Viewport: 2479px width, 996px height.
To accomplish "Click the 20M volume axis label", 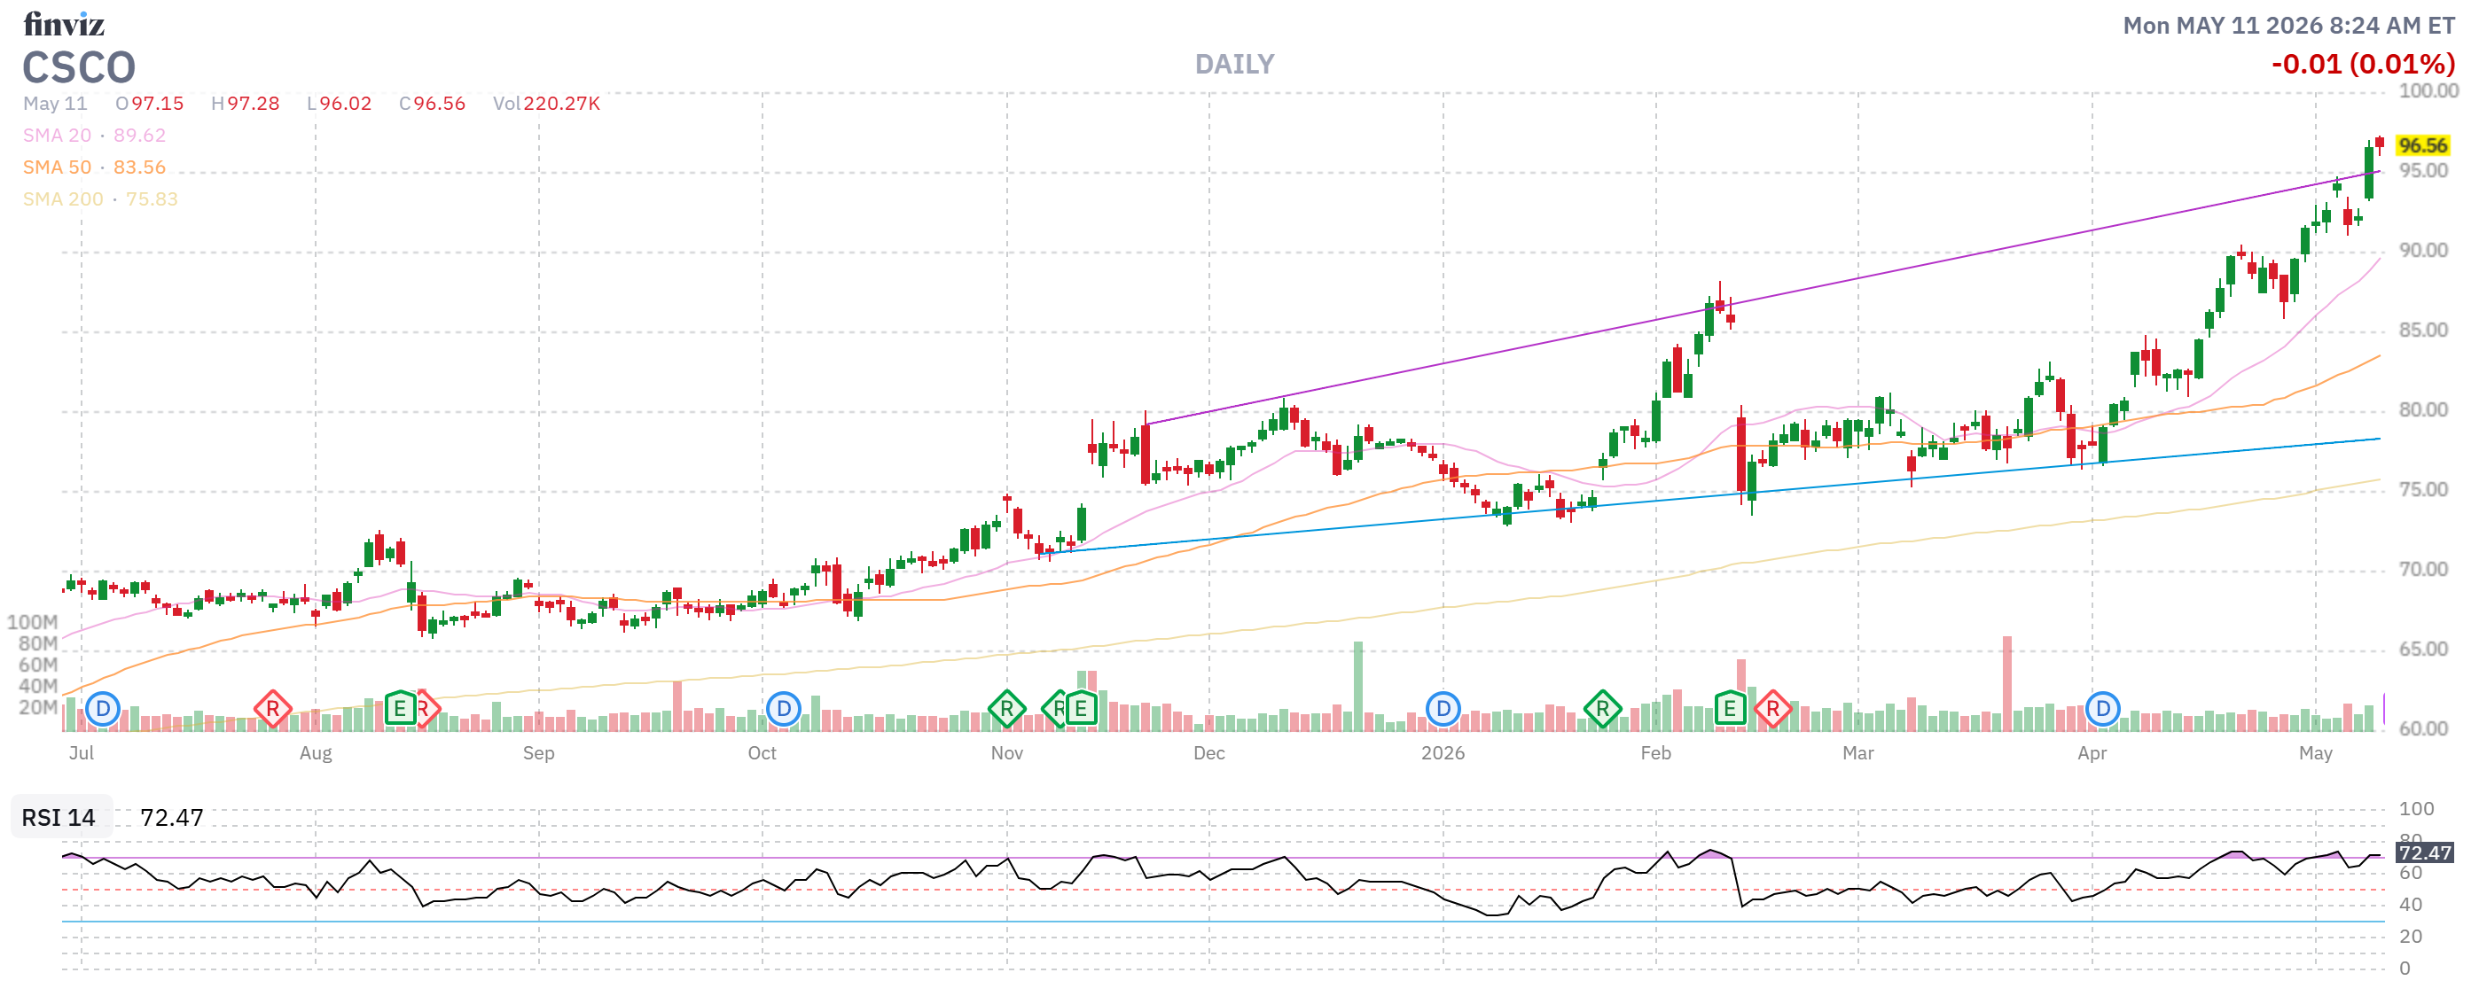I will coord(37,709).
